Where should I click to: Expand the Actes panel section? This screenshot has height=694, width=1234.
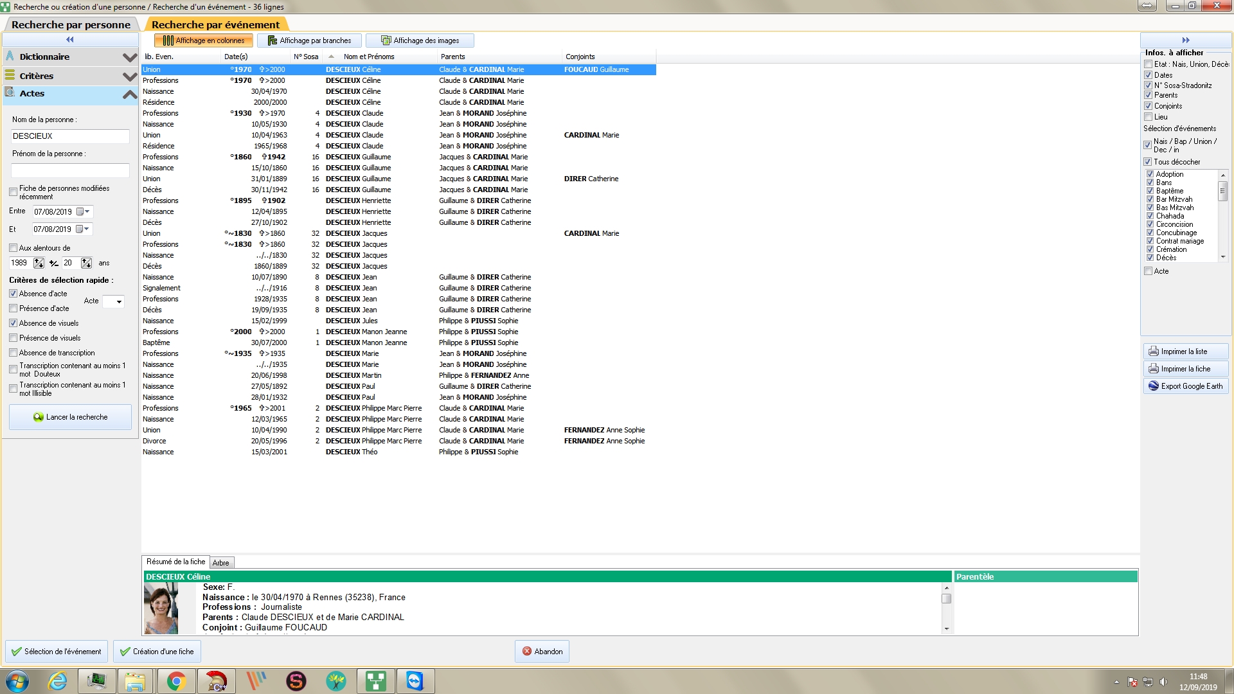[129, 93]
